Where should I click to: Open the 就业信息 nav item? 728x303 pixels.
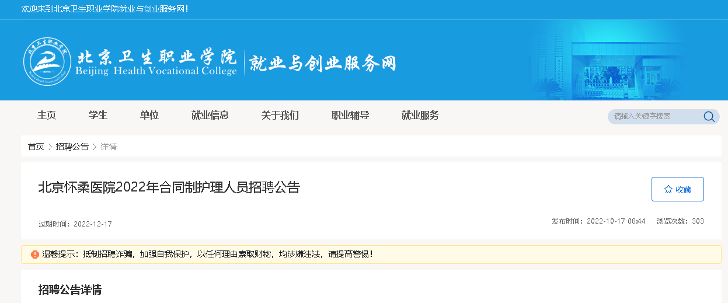(210, 116)
